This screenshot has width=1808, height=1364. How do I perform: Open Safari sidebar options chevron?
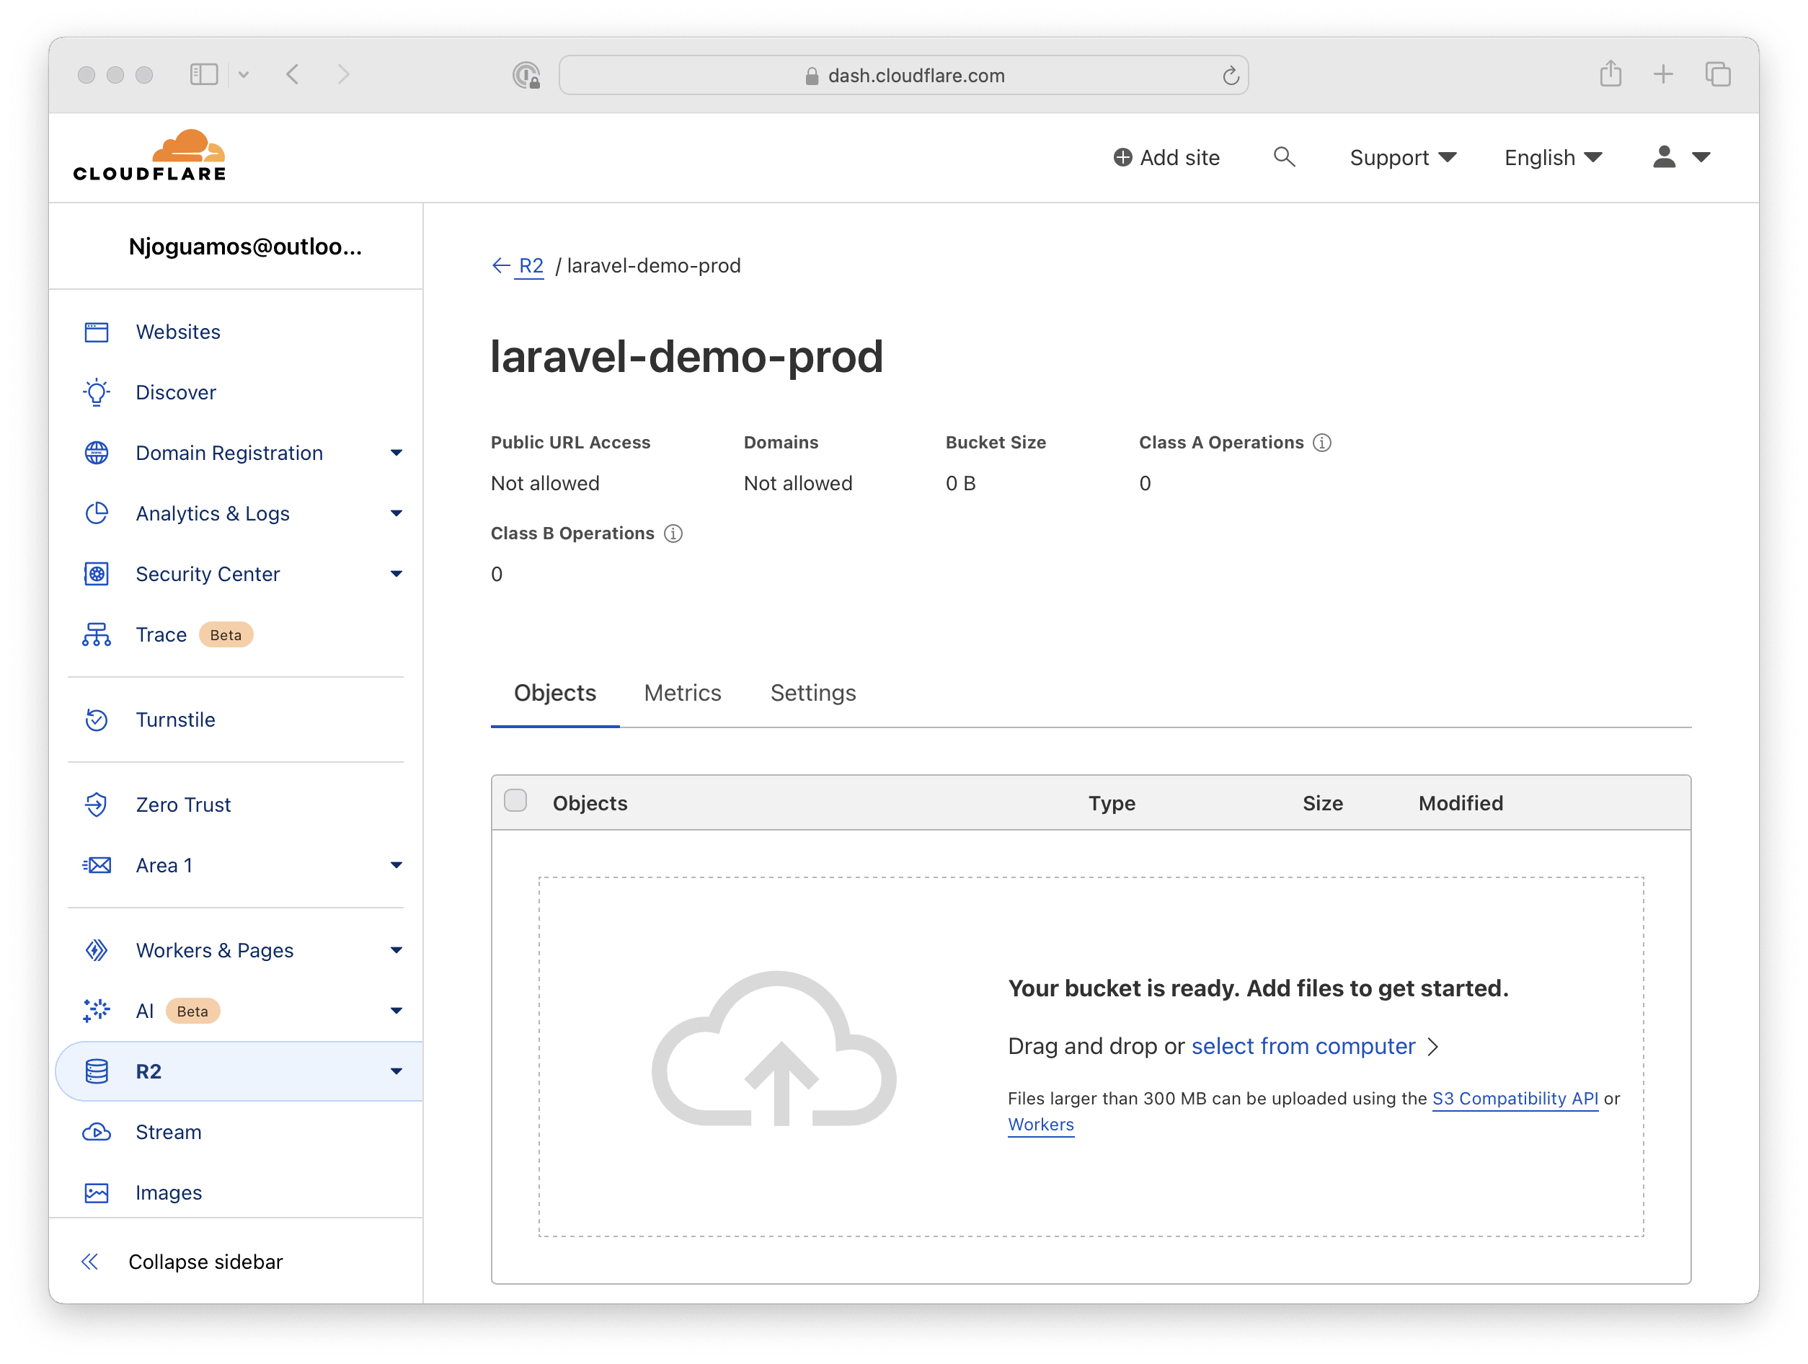coord(244,74)
